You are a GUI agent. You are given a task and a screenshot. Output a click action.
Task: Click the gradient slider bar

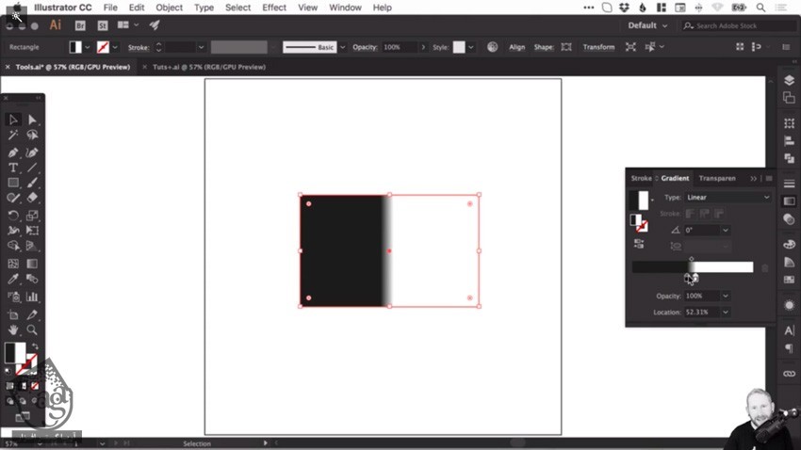click(x=693, y=266)
